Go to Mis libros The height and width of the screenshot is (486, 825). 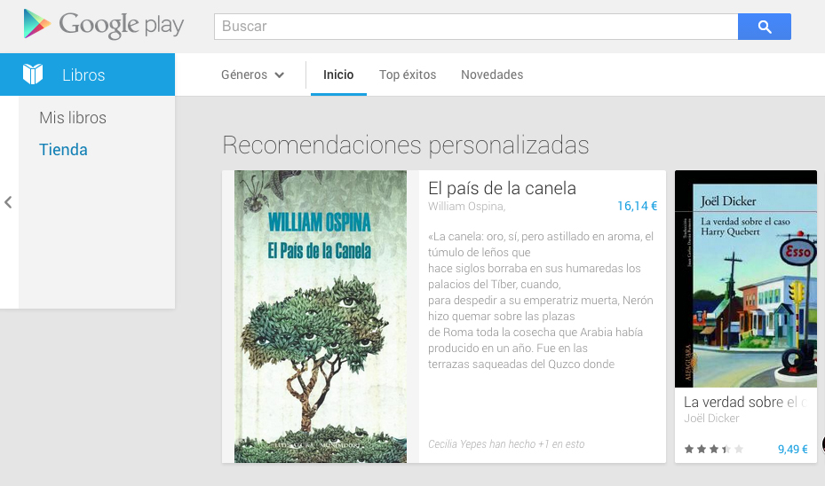[73, 118]
